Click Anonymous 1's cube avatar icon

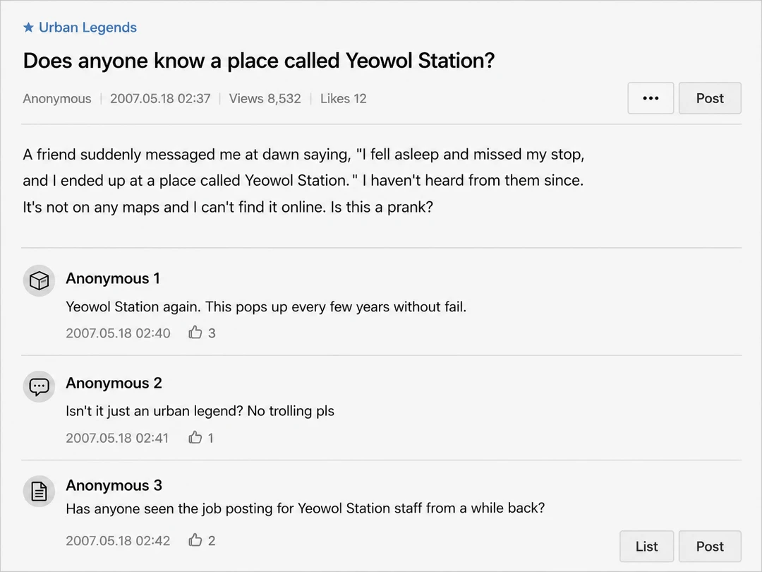coord(39,280)
